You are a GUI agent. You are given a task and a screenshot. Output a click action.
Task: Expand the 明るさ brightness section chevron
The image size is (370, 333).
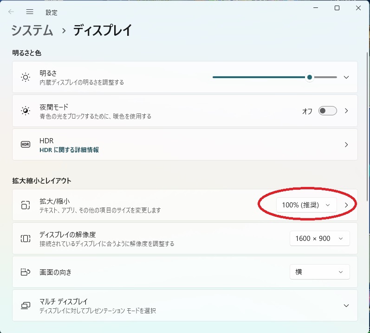pos(346,77)
